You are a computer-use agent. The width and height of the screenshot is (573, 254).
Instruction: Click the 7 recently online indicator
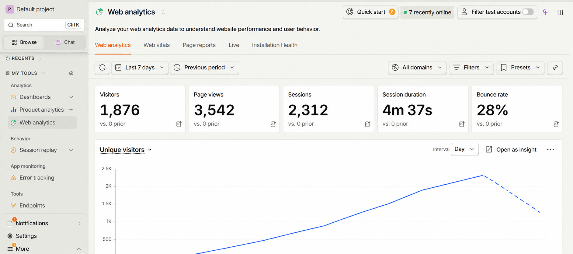427,12
